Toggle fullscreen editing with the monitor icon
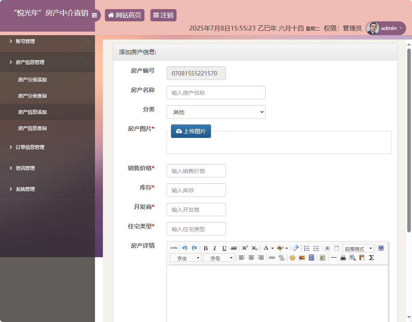Viewport: 412px width, 322px height. [x=381, y=248]
